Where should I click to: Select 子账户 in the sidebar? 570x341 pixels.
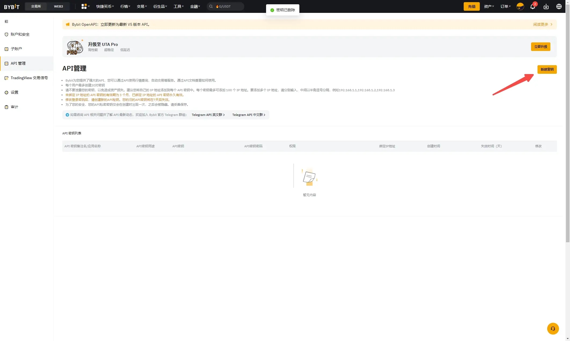(x=16, y=49)
